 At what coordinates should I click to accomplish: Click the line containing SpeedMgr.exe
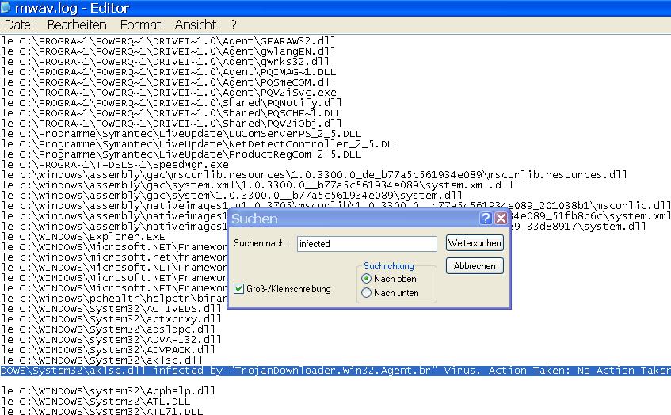119,164
